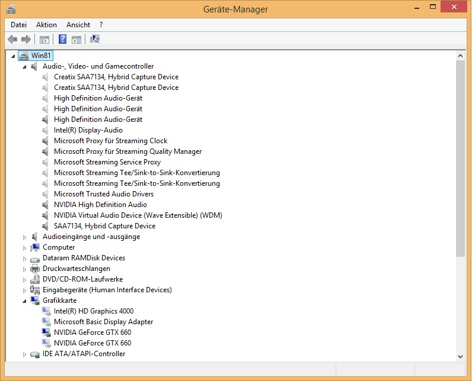Image resolution: width=472 pixels, height=381 pixels.
Task: Click speaker icon beside Intel(R) Display-Audio
Action: tap(45, 130)
